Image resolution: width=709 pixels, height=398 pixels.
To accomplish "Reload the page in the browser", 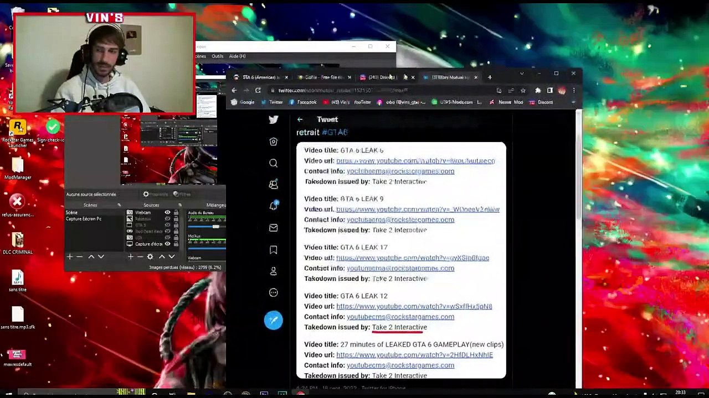I will pyautogui.click(x=258, y=90).
